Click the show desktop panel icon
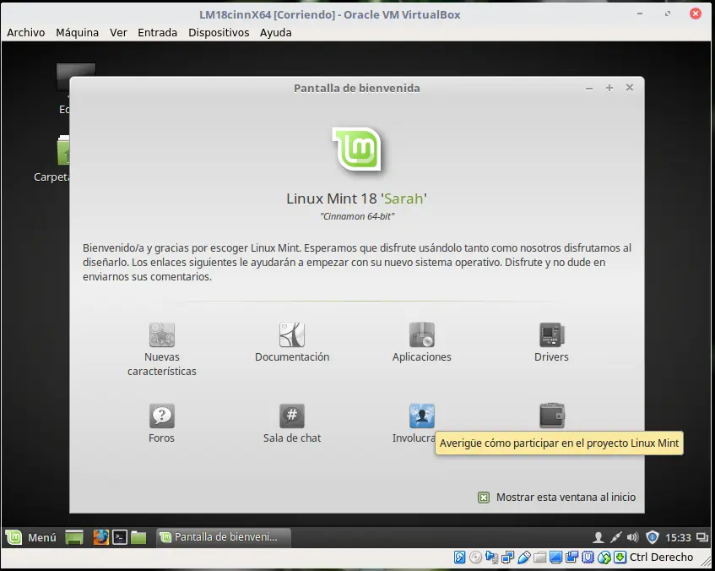715x571 pixels. pos(74,537)
